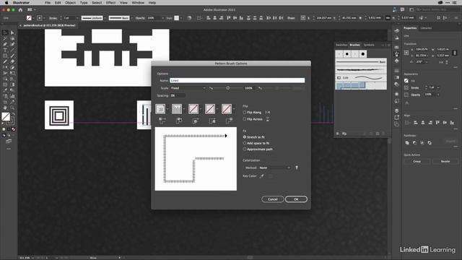Image resolution: width=462 pixels, height=260 pixels.
Task: Open the File menu
Action: (48, 3)
